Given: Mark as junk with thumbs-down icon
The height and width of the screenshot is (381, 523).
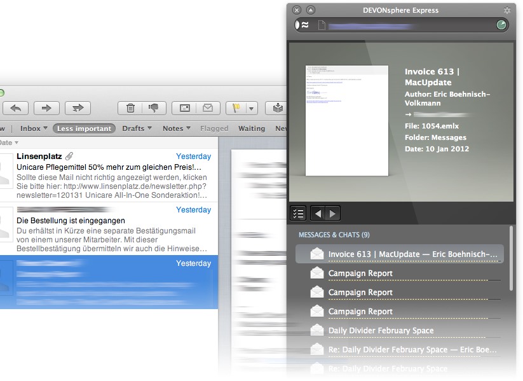Looking at the screenshot, I should (153, 108).
